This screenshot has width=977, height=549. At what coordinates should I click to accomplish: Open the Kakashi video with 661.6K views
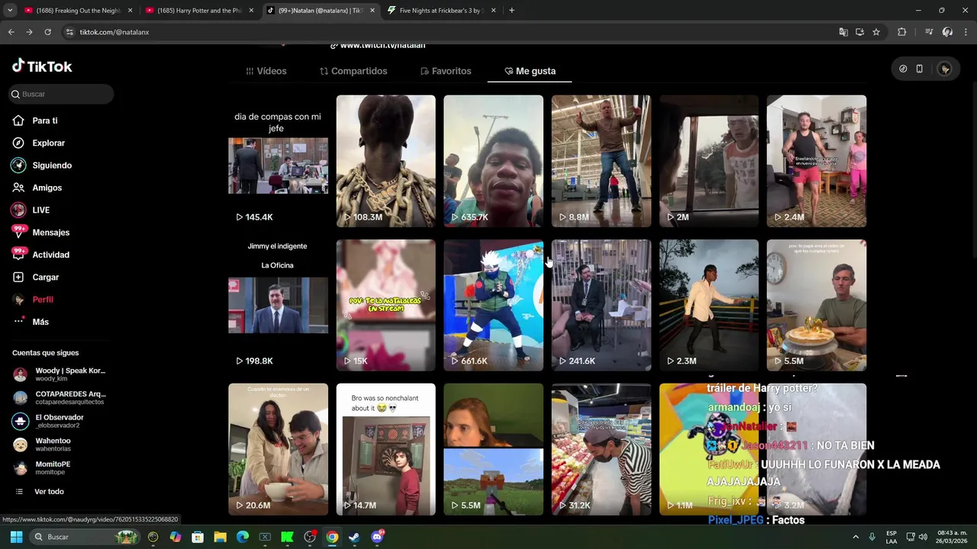pyautogui.click(x=493, y=305)
